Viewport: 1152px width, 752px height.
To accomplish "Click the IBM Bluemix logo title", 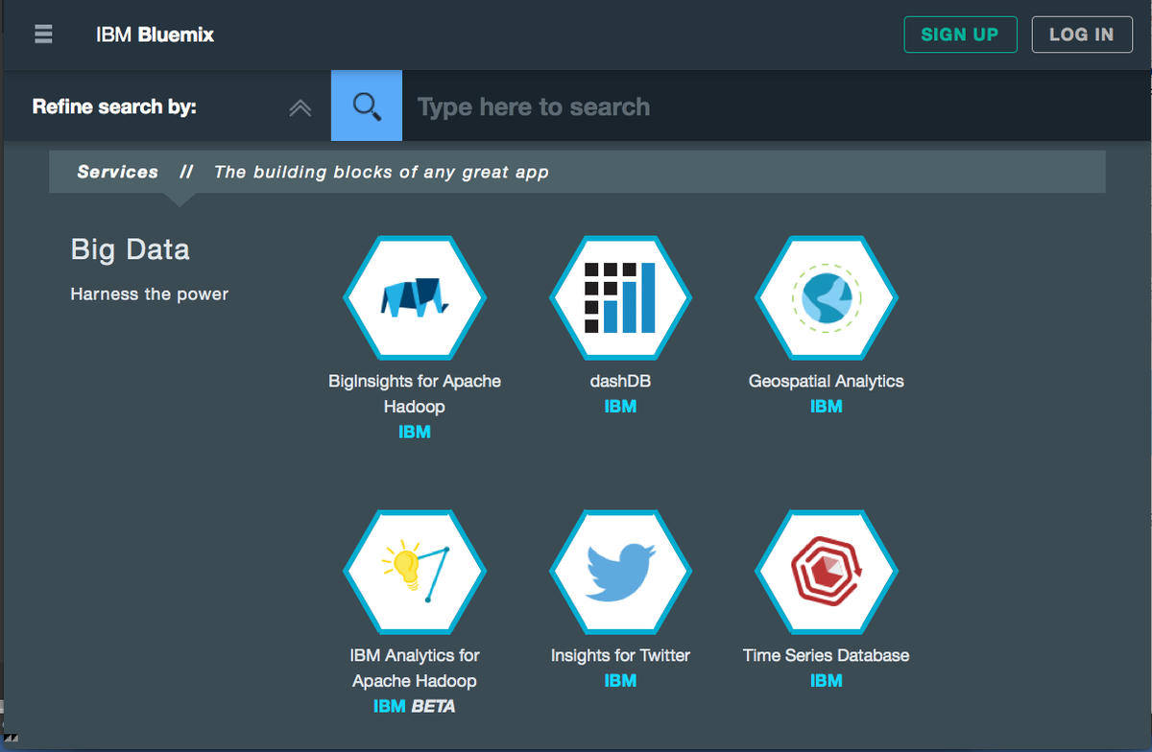I will tap(155, 35).
